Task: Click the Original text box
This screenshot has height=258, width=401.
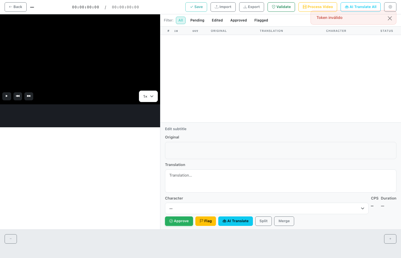Action: pos(281,150)
